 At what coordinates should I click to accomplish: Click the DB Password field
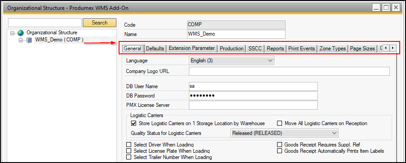253,96
